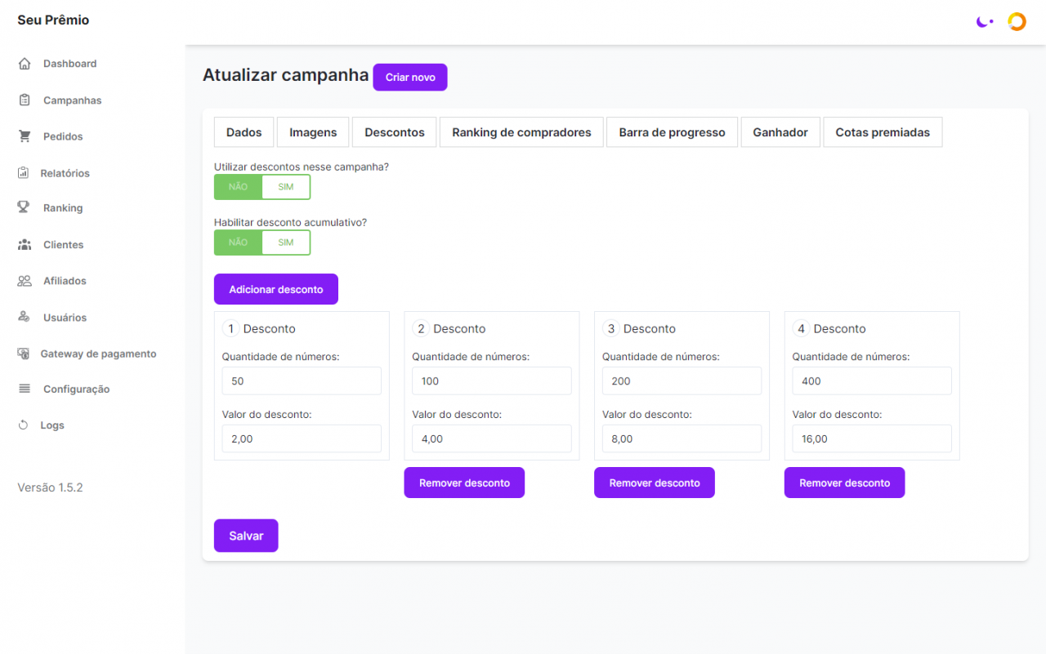
Task: Open Gateway de pagamento icon
Action: tap(24, 354)
